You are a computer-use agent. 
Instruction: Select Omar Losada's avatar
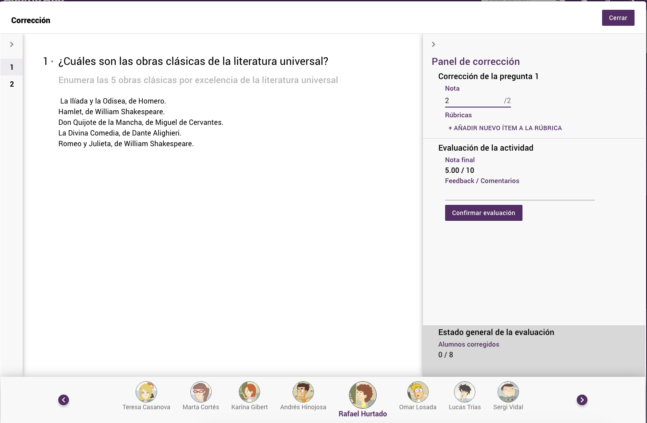tap(418, 392)
